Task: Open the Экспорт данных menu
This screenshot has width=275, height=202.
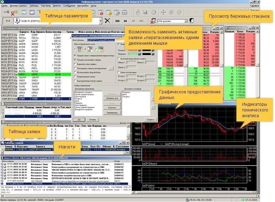Action: (x=18, y=6)
